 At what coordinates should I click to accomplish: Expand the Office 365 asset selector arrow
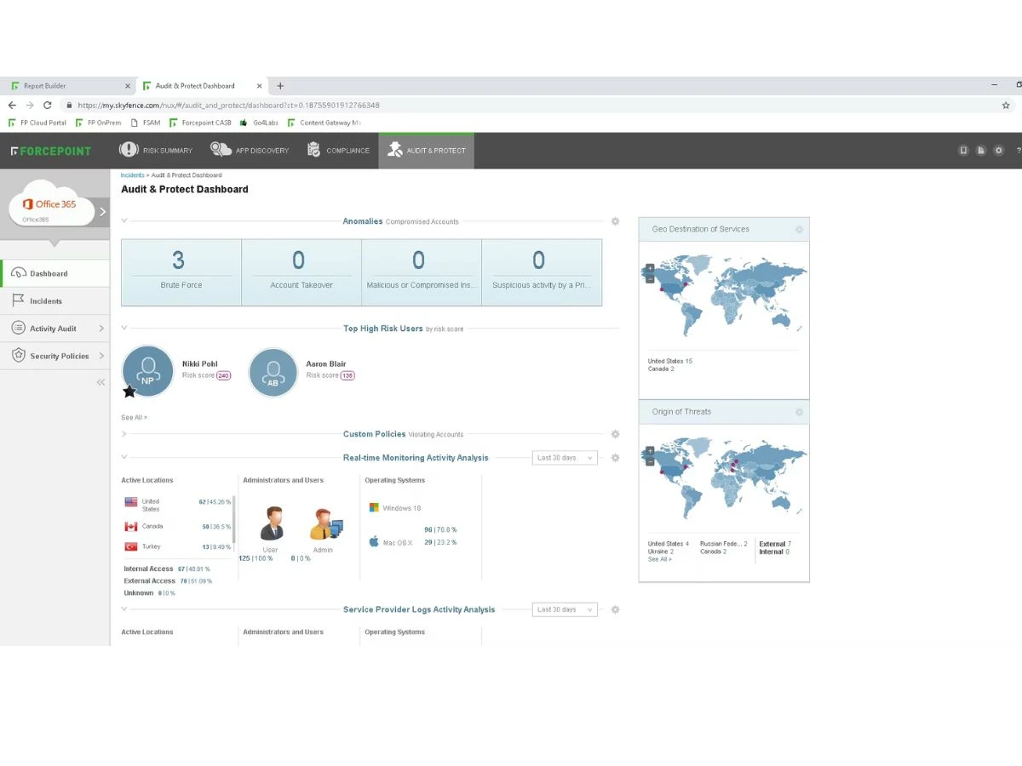tap(103, 211)
